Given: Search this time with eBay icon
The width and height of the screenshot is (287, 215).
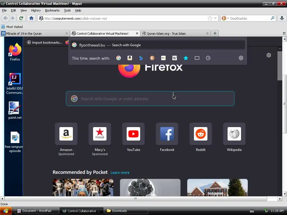Looking at the screenshot, I should coord(163,58).
